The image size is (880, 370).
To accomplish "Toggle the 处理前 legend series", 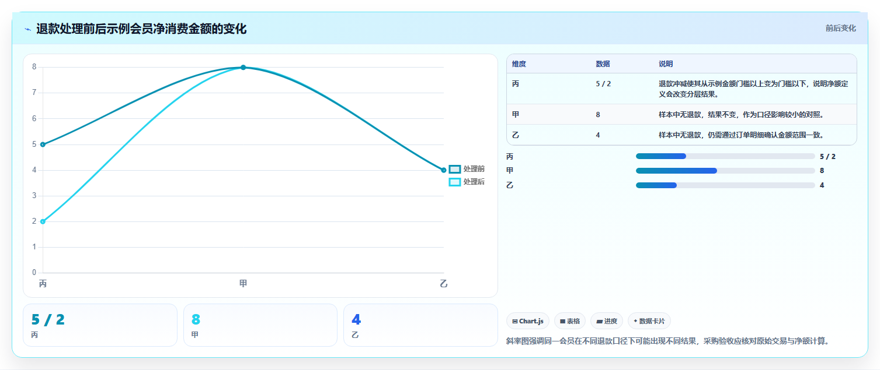I will pos(467,169).
